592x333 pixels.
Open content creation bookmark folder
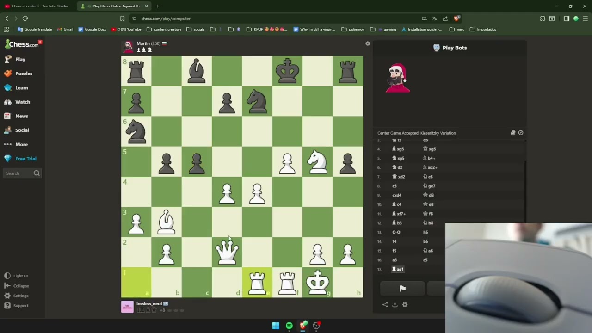tap(164, 29)
